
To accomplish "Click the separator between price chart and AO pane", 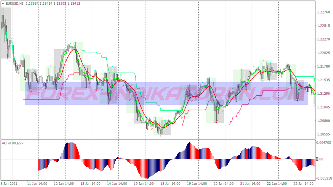I will pyautogui.click(x=158, y=139).
